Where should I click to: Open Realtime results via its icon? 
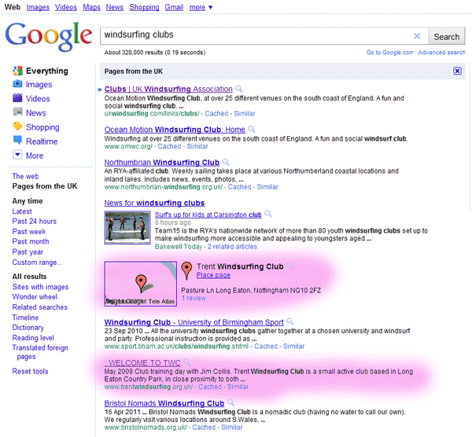click(x=17, y=141)
